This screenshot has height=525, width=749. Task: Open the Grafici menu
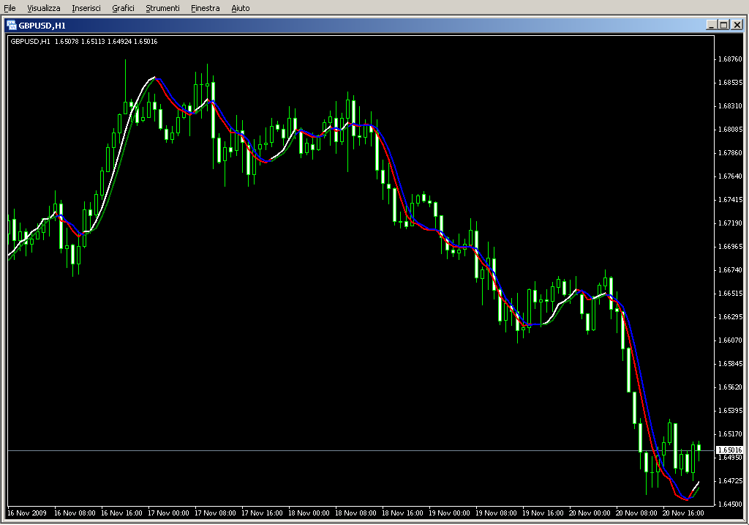(124, 8)
